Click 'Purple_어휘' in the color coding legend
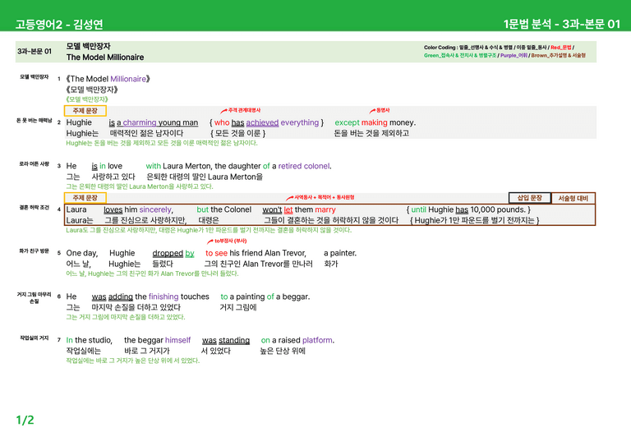Image resolution: width=631 pixels, height=446 pixels. pos(514,56)
